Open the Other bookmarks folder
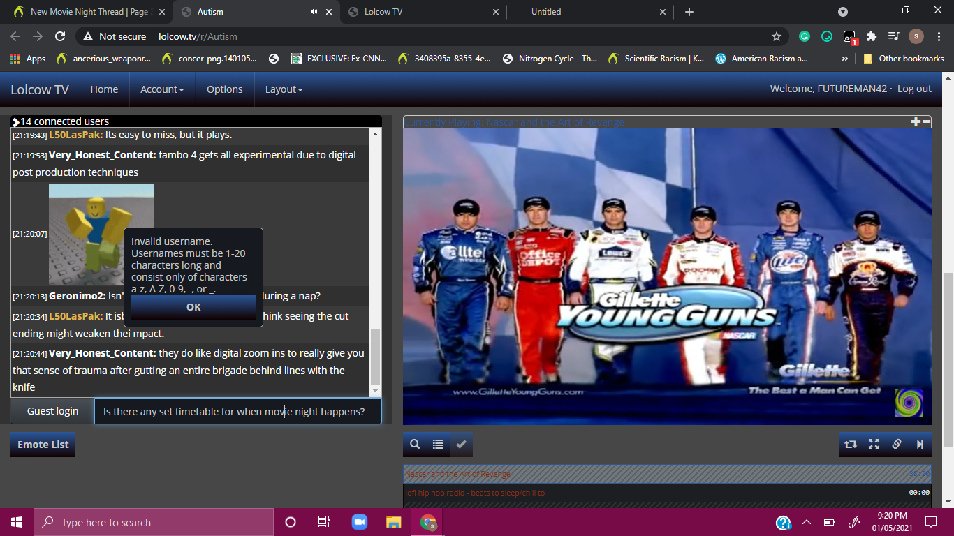 pos(904,59)
